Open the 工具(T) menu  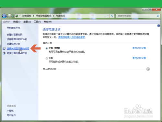pyautogui.click(x=37, y=22)
